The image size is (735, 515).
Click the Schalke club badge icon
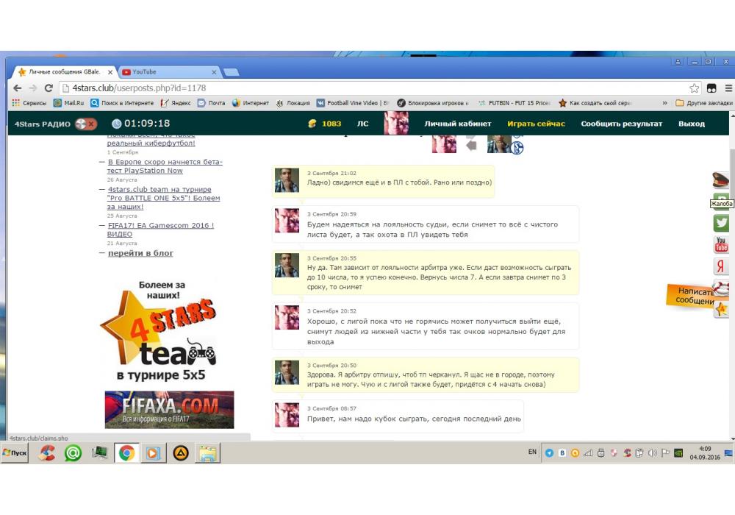click(517, 148)
